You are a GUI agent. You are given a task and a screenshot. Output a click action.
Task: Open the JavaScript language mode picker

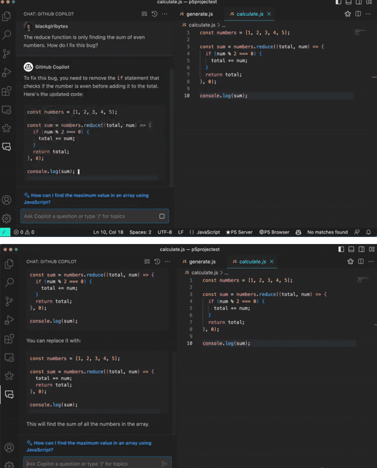[x=205, y=232]
